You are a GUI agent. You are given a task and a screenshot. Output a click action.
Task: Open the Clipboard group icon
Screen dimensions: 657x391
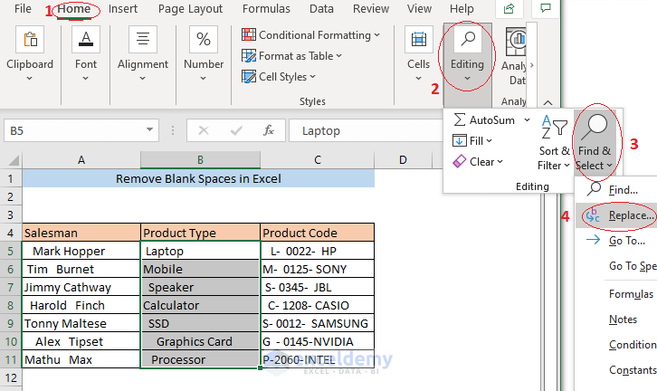pos(30,41)
